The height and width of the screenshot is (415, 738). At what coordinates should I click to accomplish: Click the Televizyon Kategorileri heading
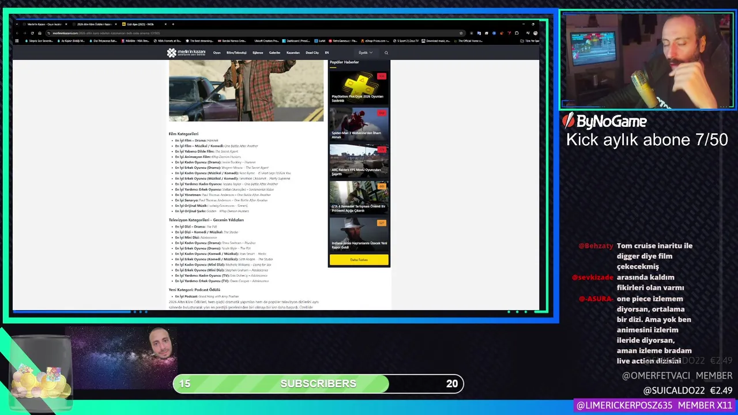(206, 220)
